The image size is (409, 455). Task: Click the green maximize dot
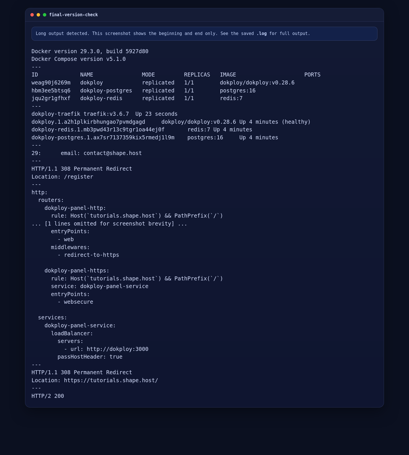[x=45, y=15]
